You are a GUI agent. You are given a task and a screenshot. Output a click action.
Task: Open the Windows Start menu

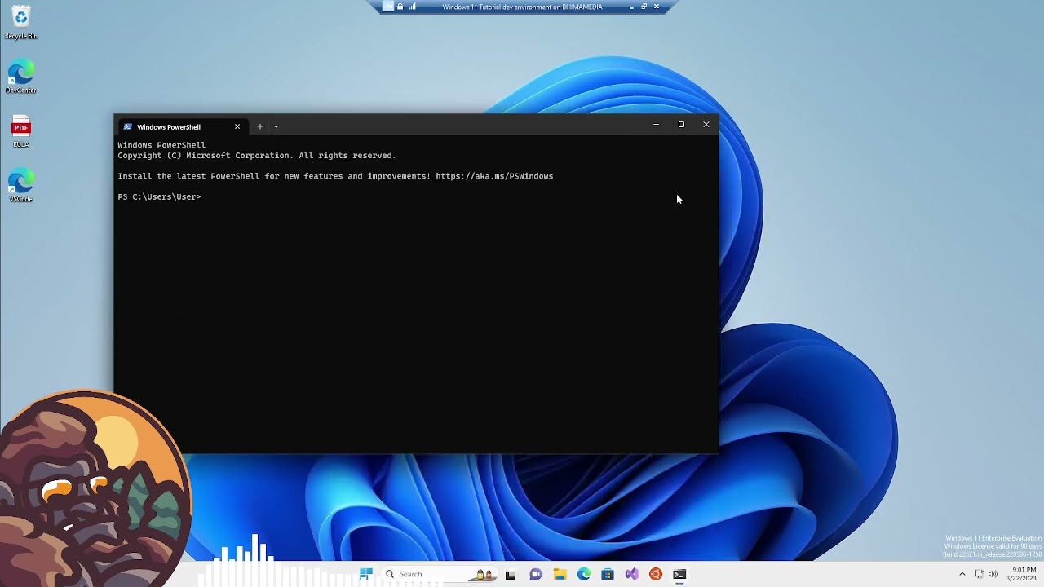(365, 574)
